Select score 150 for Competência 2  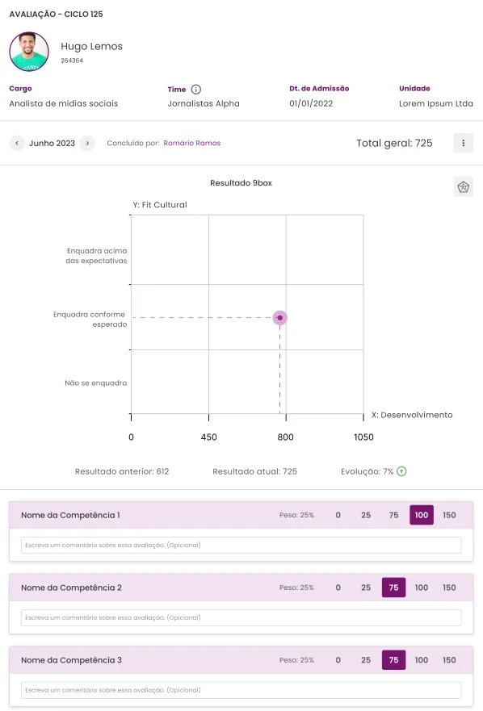pos(449,588)
